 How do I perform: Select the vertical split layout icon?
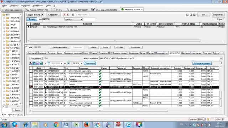191,15
